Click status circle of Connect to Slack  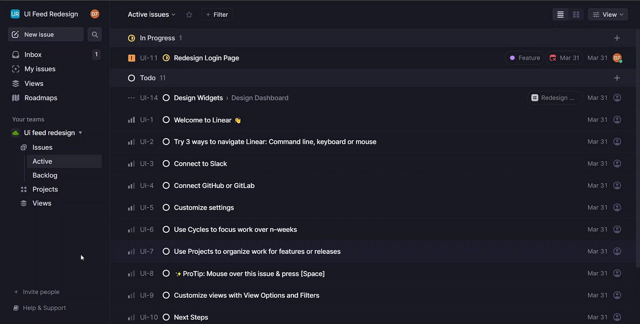[x=166, y=164]
